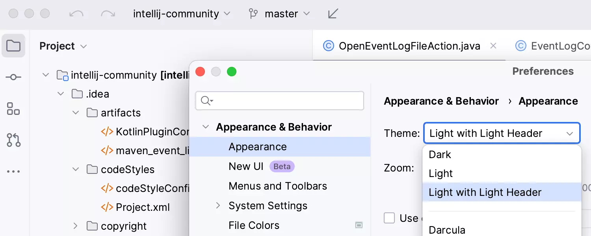Collapse the codeStyles folder
This screenshot has height=236, width=591.
point(76,170)
